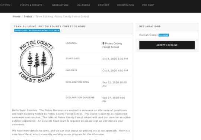Select the declaration open date Sep 22, 2026
This screenshot has height=140, width=201.
[x=115, y=84]
